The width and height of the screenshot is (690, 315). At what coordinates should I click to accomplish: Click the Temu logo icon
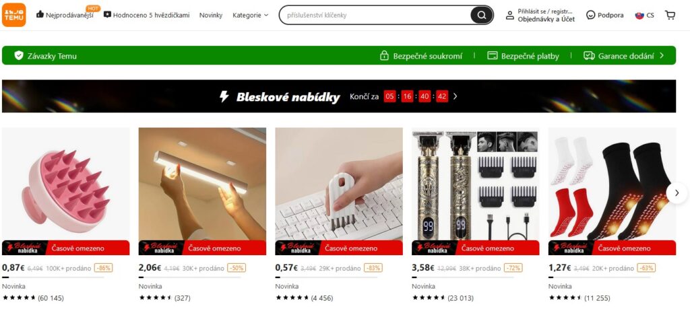13,15
